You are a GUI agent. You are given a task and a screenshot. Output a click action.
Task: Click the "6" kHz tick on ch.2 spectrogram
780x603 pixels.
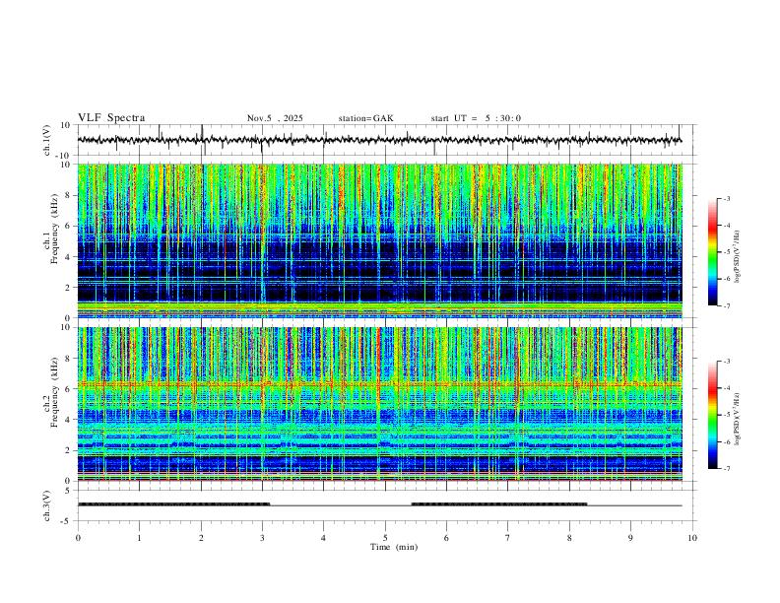point(69,389)
